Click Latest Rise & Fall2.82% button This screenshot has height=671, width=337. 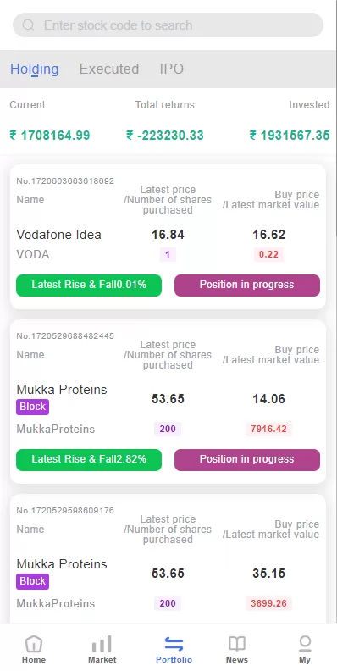click(x=89, y=459)
